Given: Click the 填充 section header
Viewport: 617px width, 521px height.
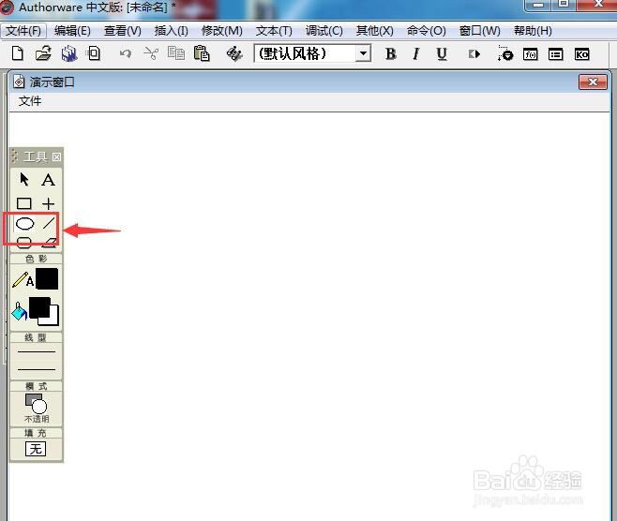Looking at the screenshot, I should point(37,433).
